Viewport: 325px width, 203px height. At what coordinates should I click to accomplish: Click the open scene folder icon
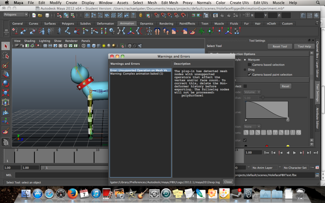40,15
